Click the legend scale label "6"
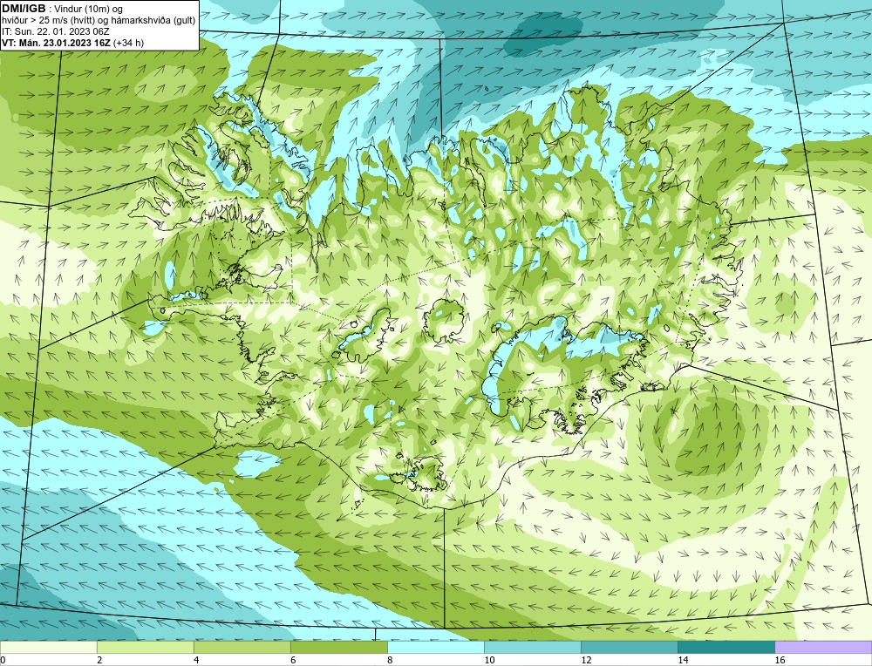The width and height of the screenshot is (872, 666). coord(293,660)
